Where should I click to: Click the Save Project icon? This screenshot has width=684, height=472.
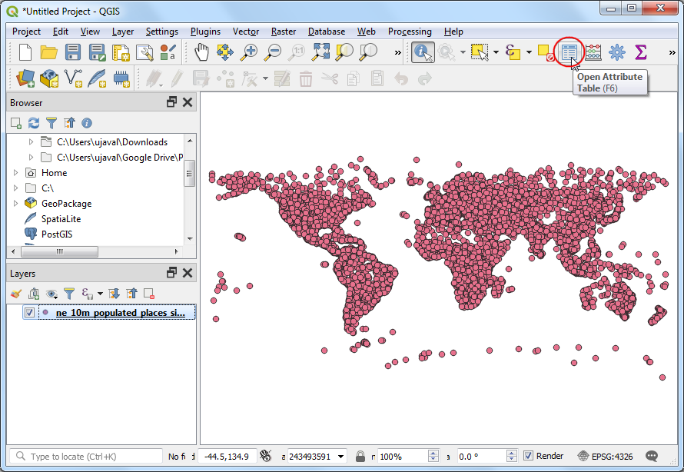73,52
